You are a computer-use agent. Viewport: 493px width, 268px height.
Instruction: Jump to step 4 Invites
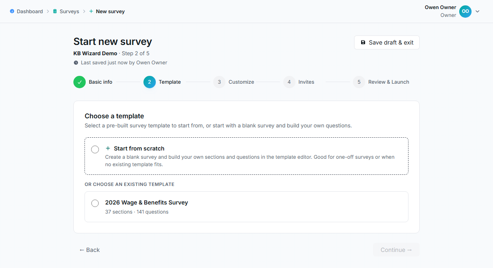pos(299,82)
